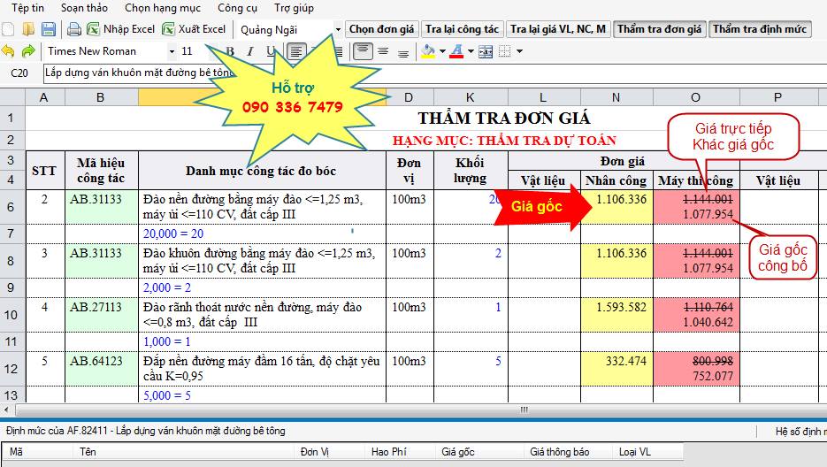Open a file with the folder icon
Viewport: 827px width, 467px height.
tap(28, 29)
